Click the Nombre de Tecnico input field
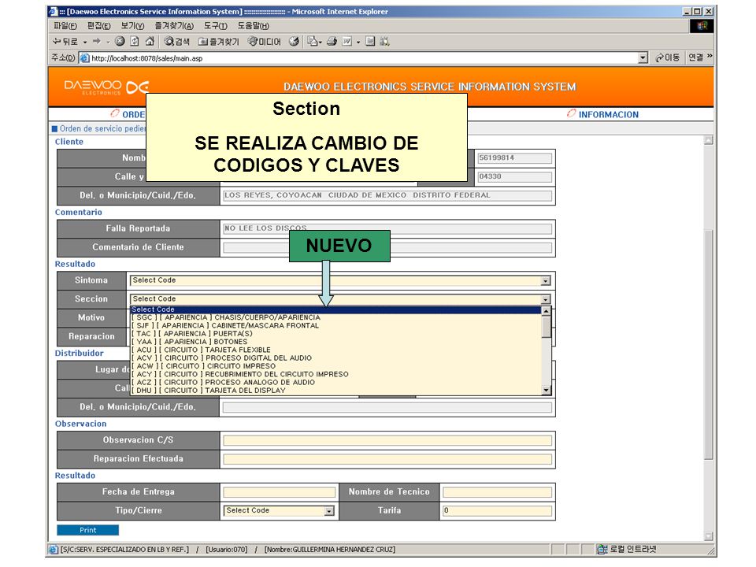The width and height of the screenshot is (756, 567). tap(497, 492)
